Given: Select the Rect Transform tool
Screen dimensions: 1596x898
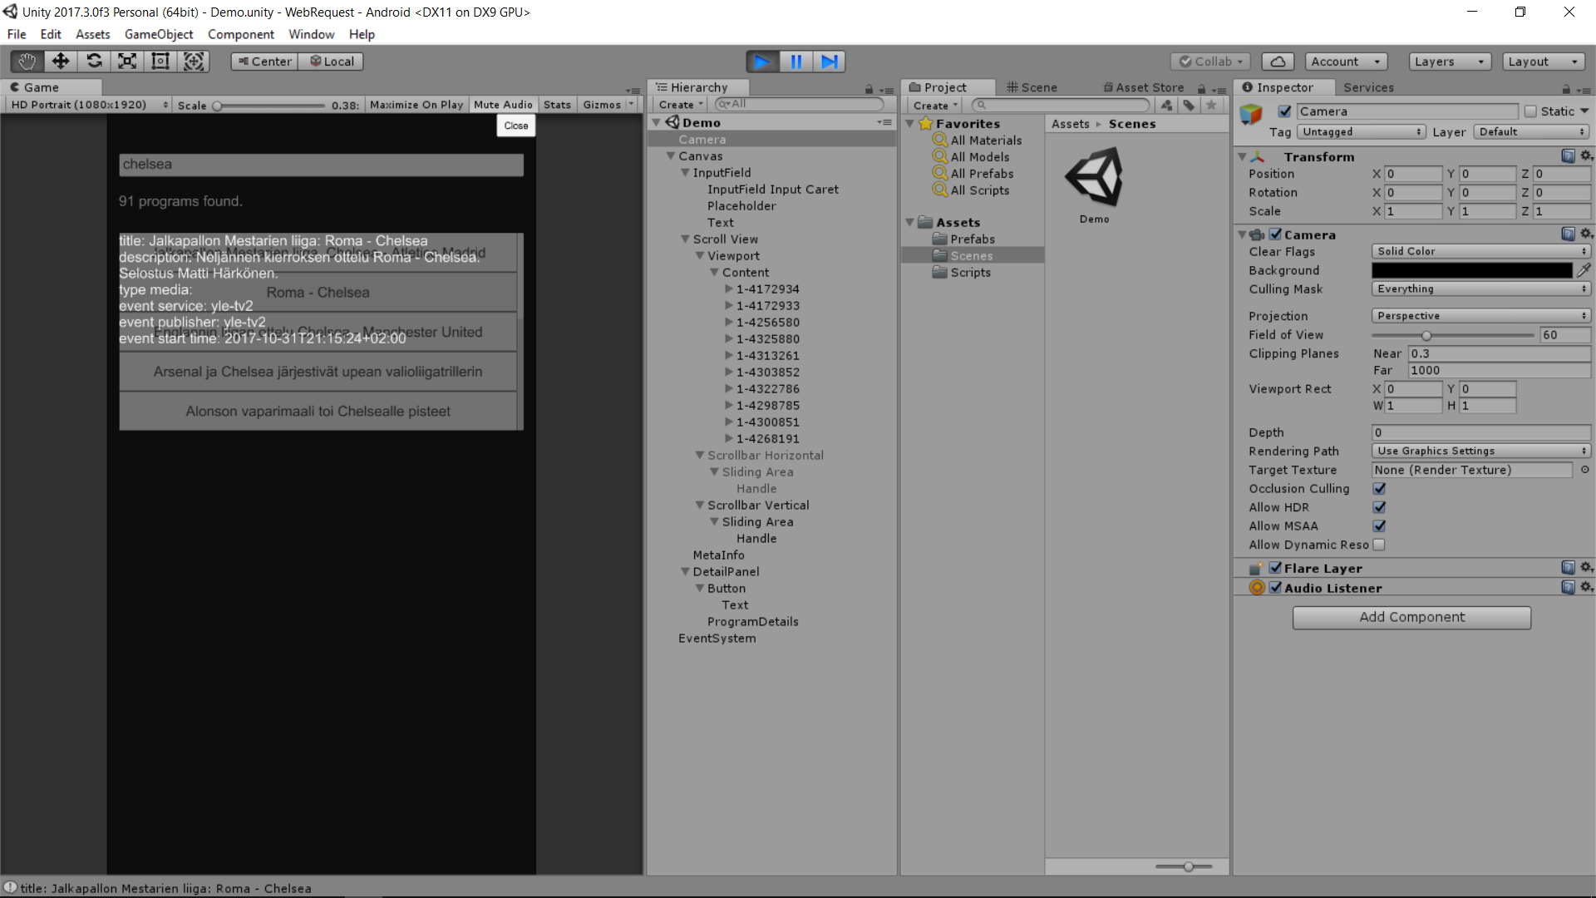Looking at the screenshot, I should (160, 62).
